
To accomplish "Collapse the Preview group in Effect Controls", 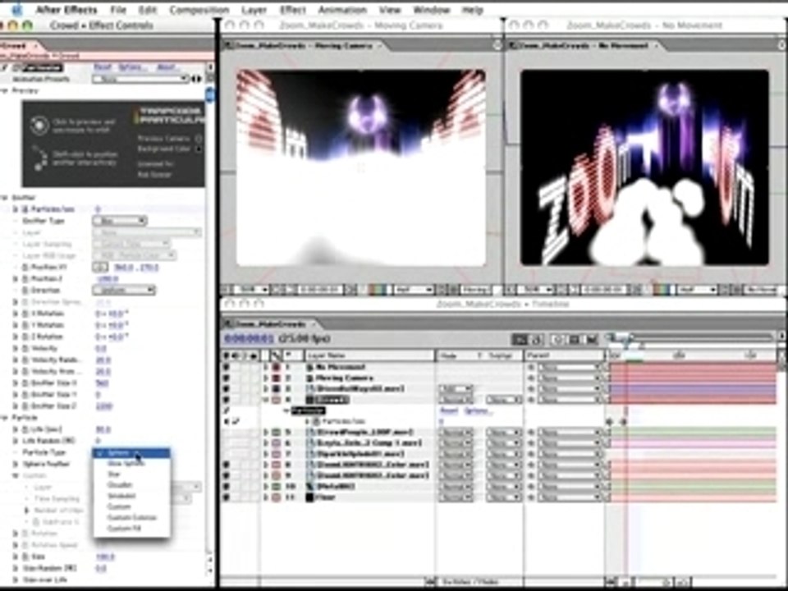I will [5, 90].
